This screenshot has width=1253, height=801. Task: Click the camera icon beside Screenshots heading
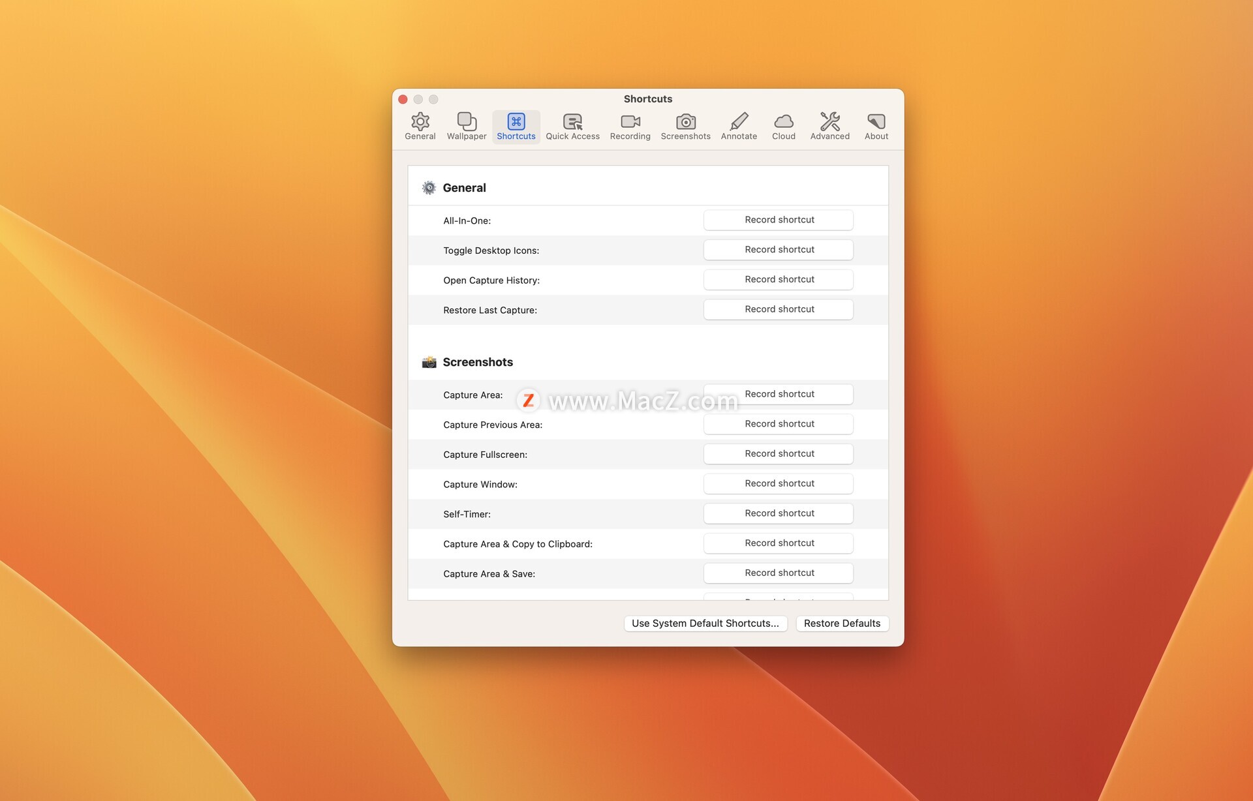coord(429,362)
